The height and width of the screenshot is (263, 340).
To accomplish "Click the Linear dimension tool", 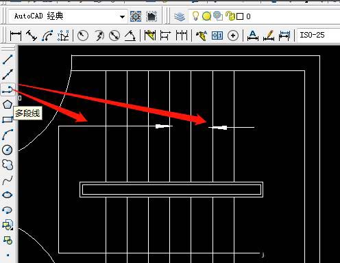I will (x=16, y=36).
